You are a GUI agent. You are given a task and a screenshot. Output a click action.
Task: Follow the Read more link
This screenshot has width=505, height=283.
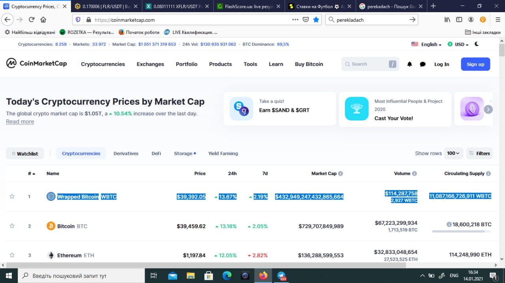pyautogui.click(x=20, y=122)
